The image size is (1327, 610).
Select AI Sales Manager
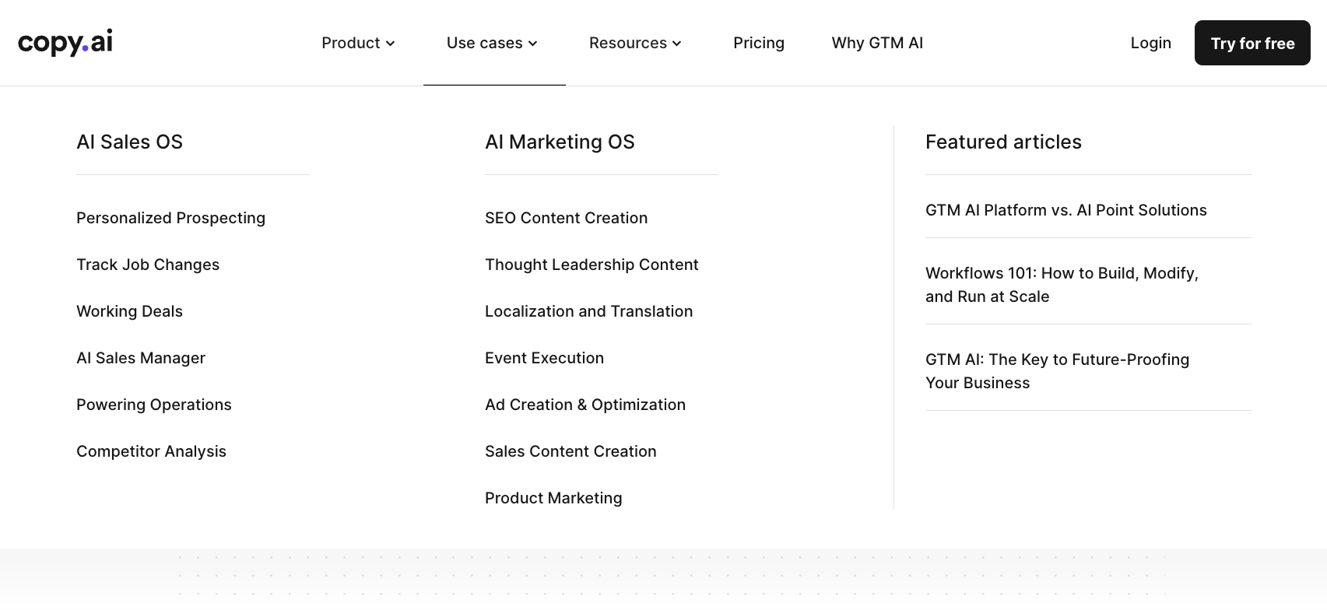pyautogui.click(x=141, y=358)
